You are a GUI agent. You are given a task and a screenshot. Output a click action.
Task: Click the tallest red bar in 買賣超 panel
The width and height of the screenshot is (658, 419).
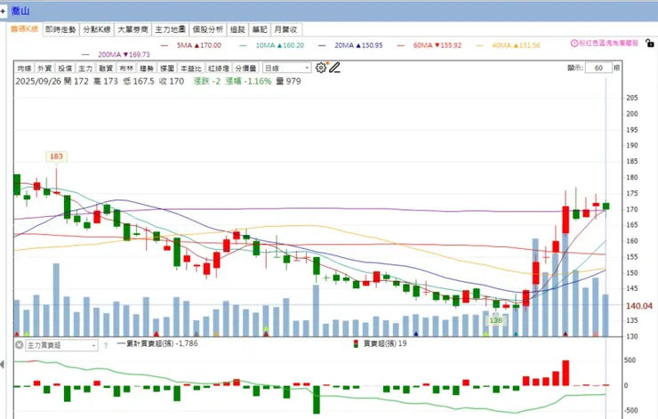click(566, 373)
